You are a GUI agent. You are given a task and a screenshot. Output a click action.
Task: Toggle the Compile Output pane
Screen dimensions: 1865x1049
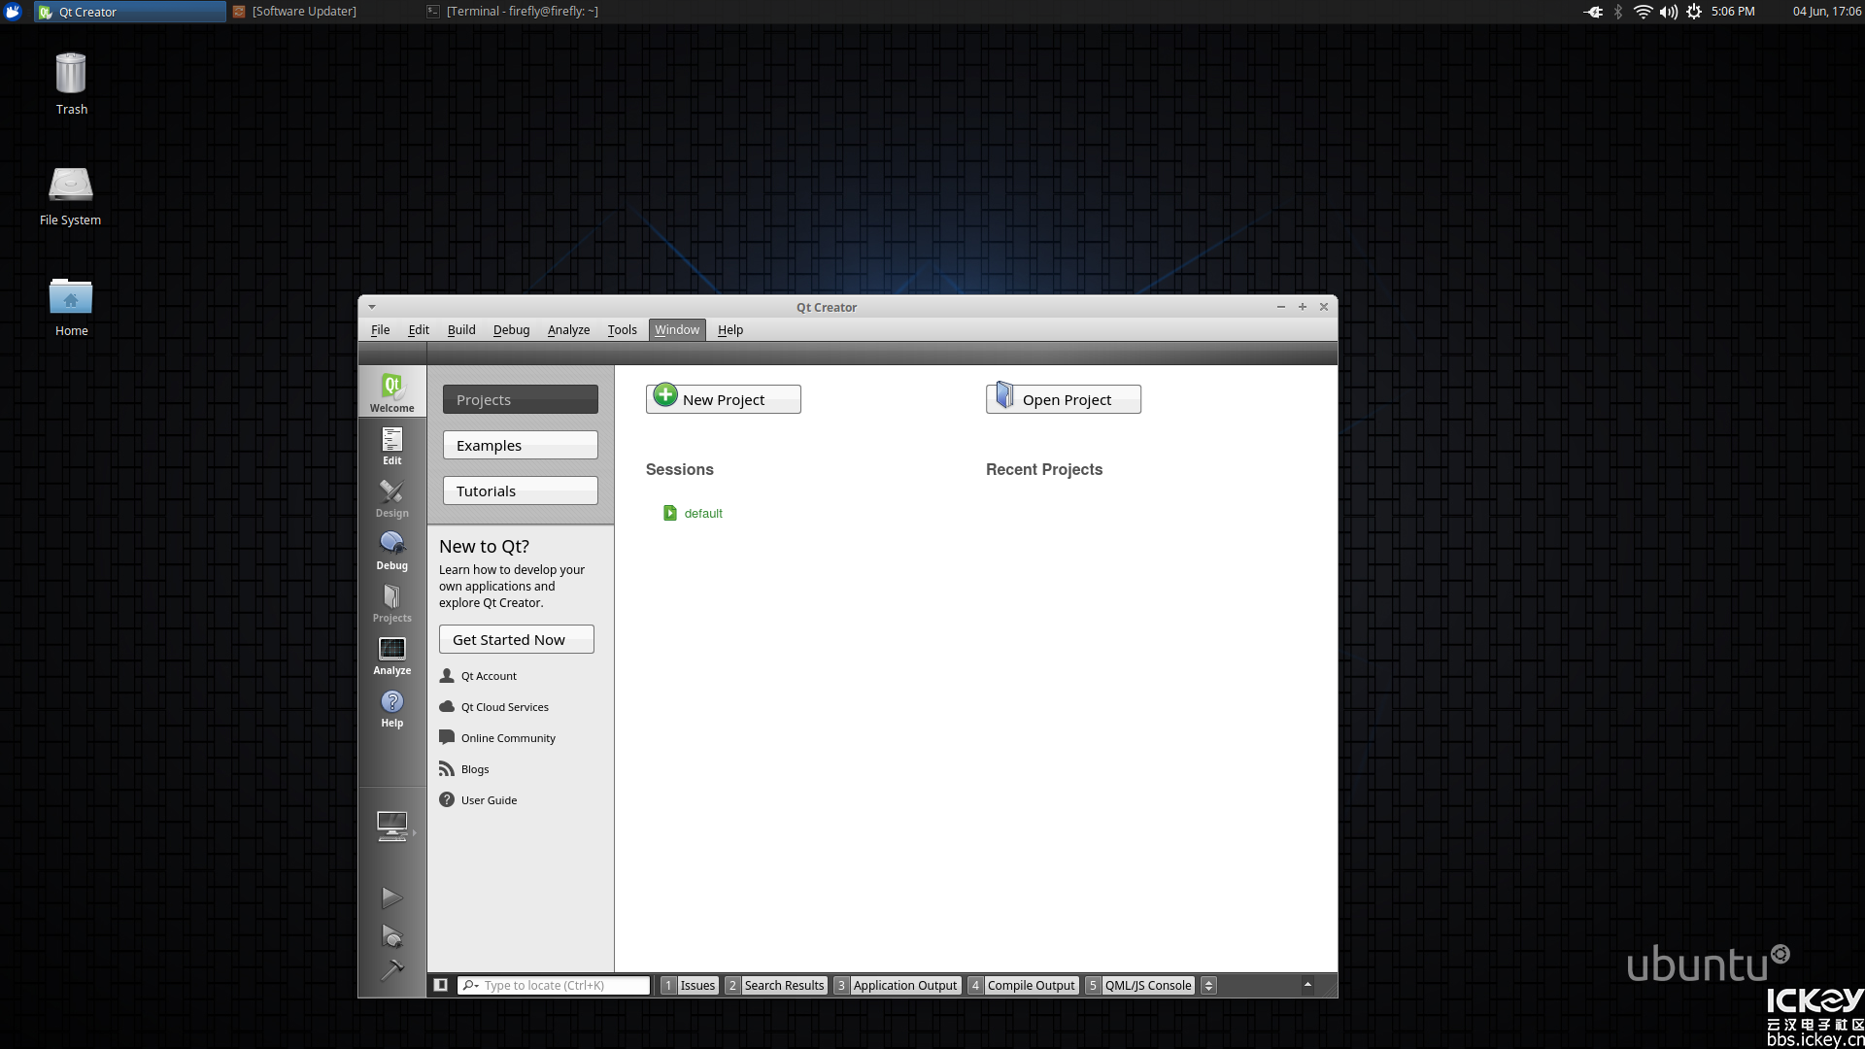[x=1023, y=985]
